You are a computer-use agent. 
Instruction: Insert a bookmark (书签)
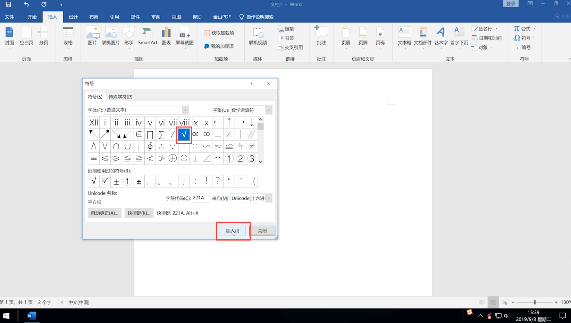[286, 38]
